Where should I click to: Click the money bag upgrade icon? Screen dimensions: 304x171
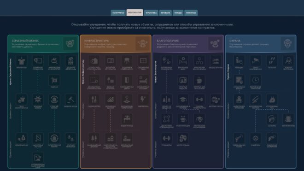[x=21, y=138]
